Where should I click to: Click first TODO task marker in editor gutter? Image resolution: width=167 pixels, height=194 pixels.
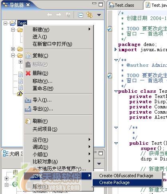pos(109,29)
